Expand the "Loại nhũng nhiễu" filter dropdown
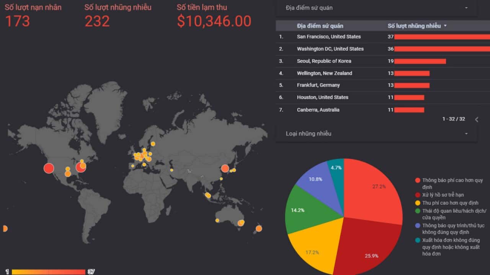 (466, 134)
